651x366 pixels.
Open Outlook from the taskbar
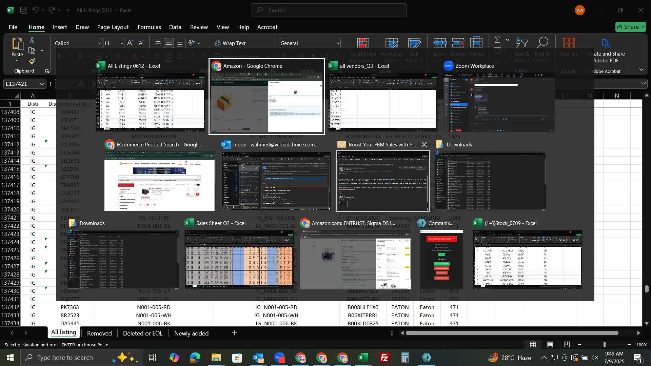258,358
